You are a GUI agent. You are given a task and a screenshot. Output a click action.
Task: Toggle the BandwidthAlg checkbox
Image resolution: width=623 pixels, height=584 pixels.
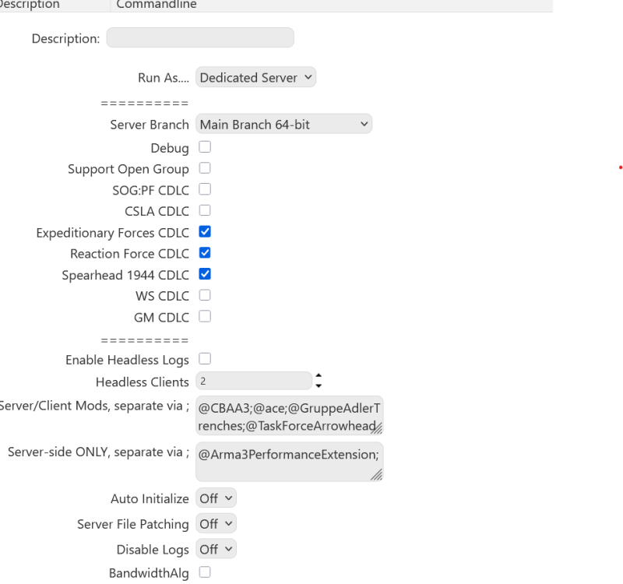pyautogui.click(x=203, y=571)
